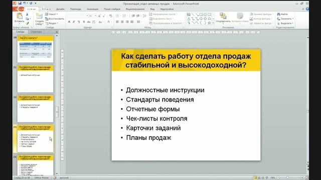
Task: Open the Вид ribbon tab
Action: 152,9
